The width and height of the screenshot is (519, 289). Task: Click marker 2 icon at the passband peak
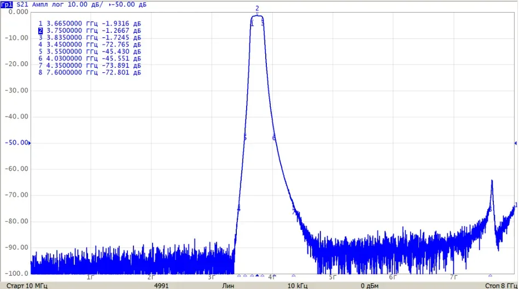coord(257,9)
